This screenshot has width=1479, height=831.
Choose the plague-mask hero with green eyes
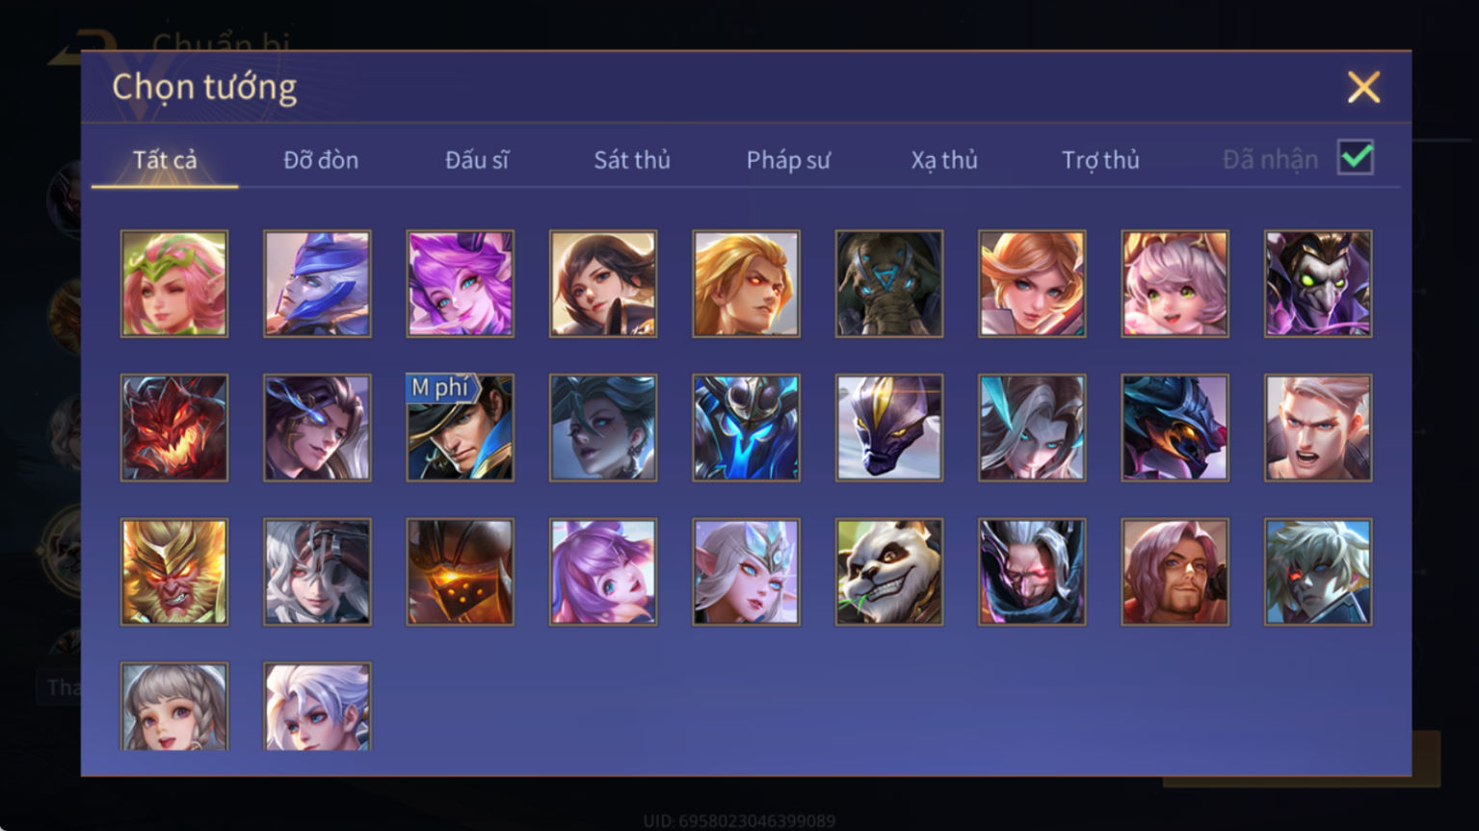[1318, 284]
